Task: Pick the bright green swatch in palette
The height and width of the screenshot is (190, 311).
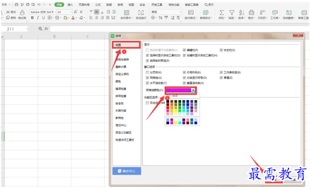Action: (x=180, y=111)
